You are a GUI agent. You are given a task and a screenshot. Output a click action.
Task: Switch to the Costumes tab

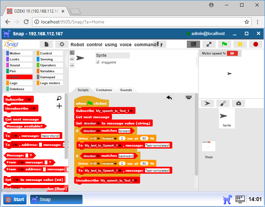[104, 90]
